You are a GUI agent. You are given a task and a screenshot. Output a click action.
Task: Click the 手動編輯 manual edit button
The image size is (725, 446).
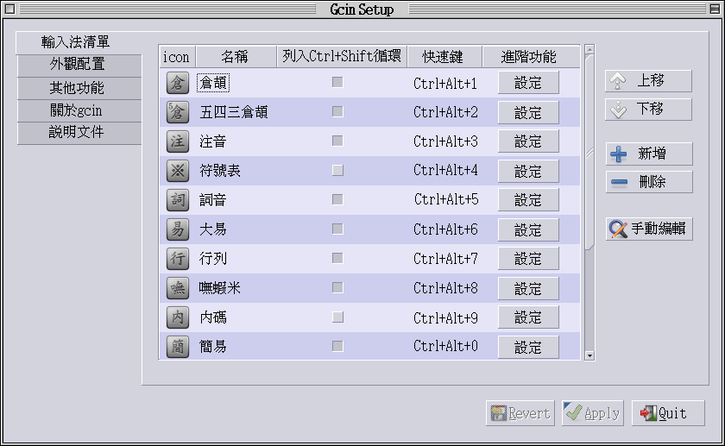pos(648,229)
